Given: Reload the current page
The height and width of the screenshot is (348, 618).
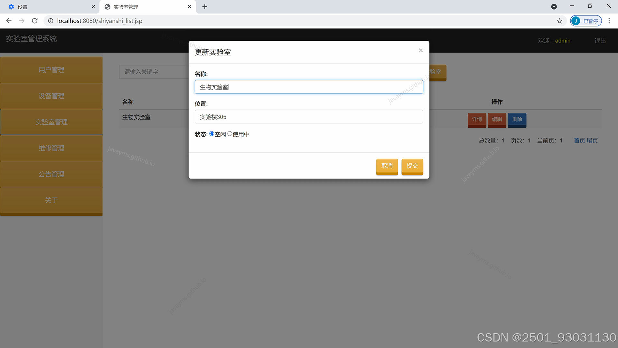Looking at the screenshot, I should pos(35,21).
